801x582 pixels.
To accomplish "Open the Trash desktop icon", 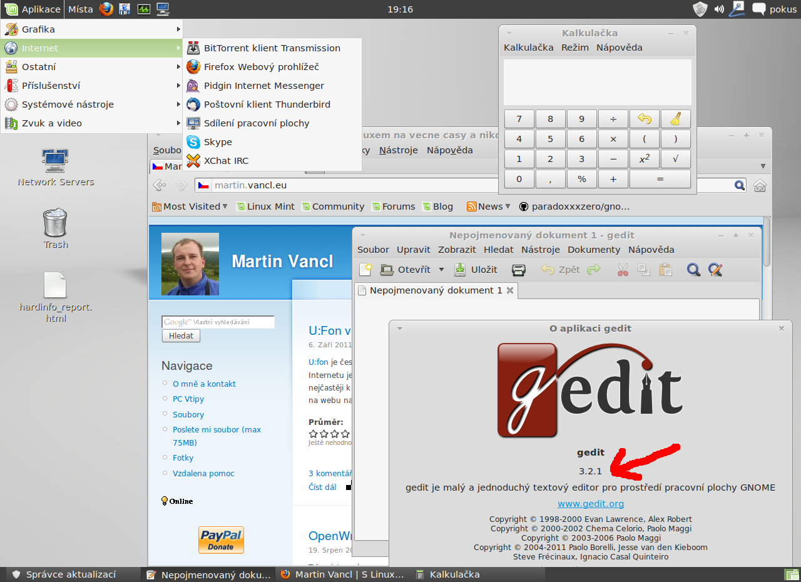I will click(56, 229).
